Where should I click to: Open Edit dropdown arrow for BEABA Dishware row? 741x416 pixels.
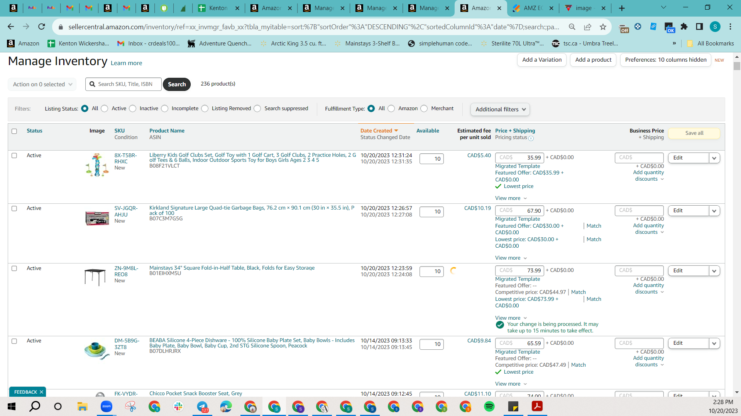[x=714, y=343]
